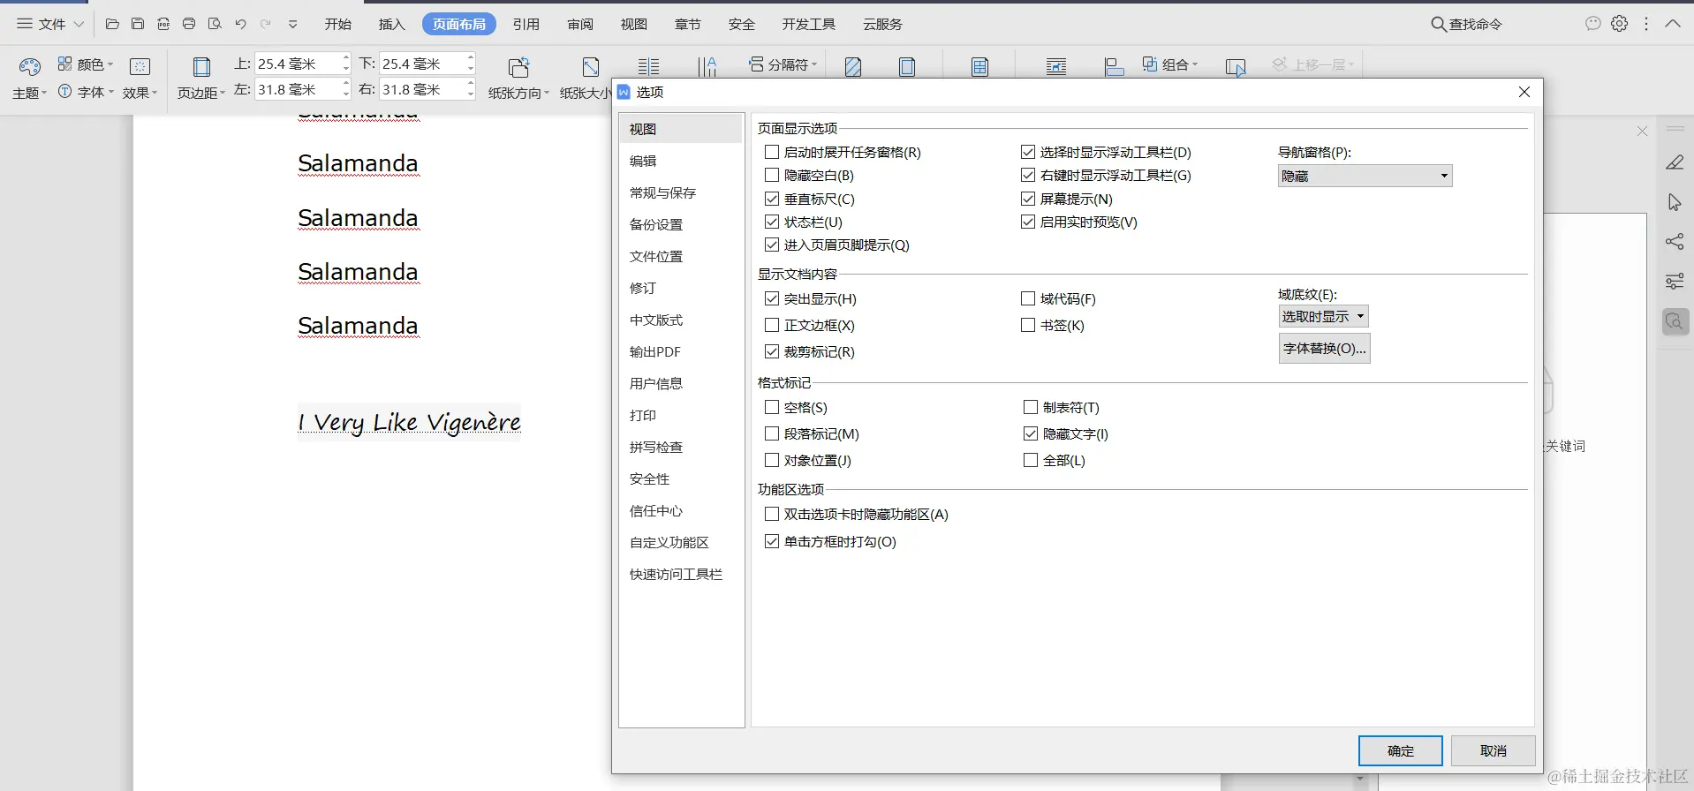Click the 页边距 page margins icon
The image size is (1694, 791).
(201, 66)
